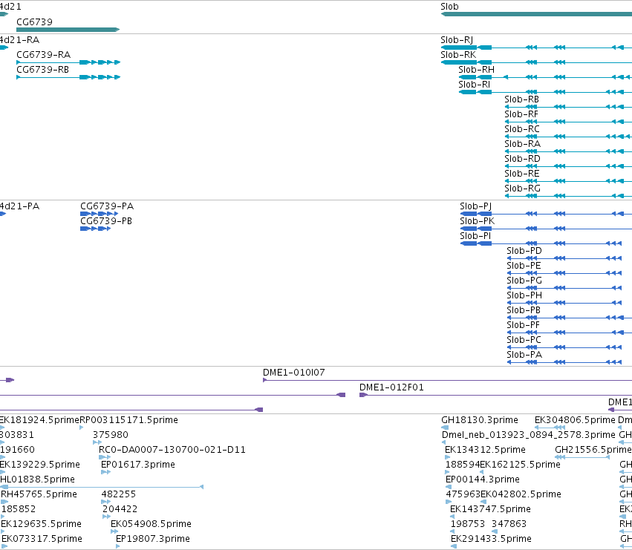Click Slob-PD protein label
Viewport: 632px width, 550px height.
click(x=524, y=251)
